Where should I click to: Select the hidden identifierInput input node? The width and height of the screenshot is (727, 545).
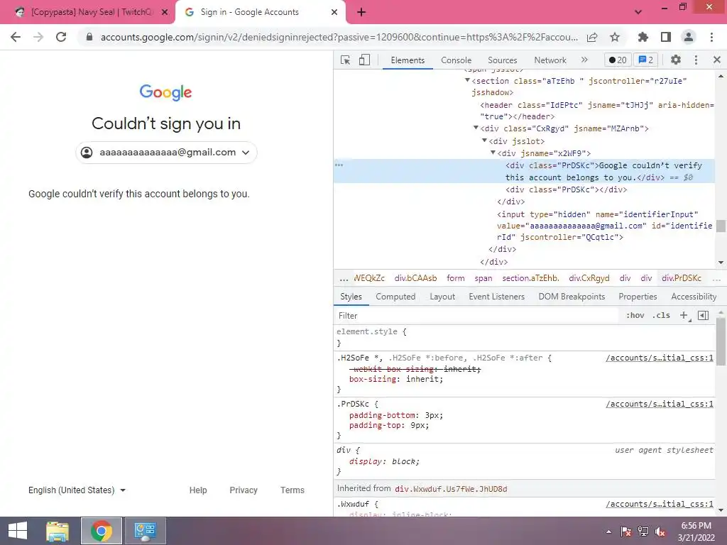click(604, 226)
